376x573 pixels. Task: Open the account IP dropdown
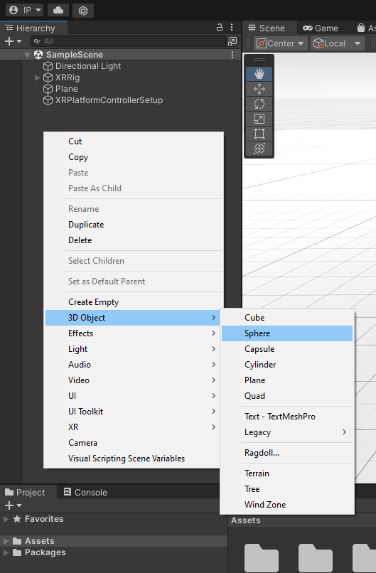click(24, 10)
